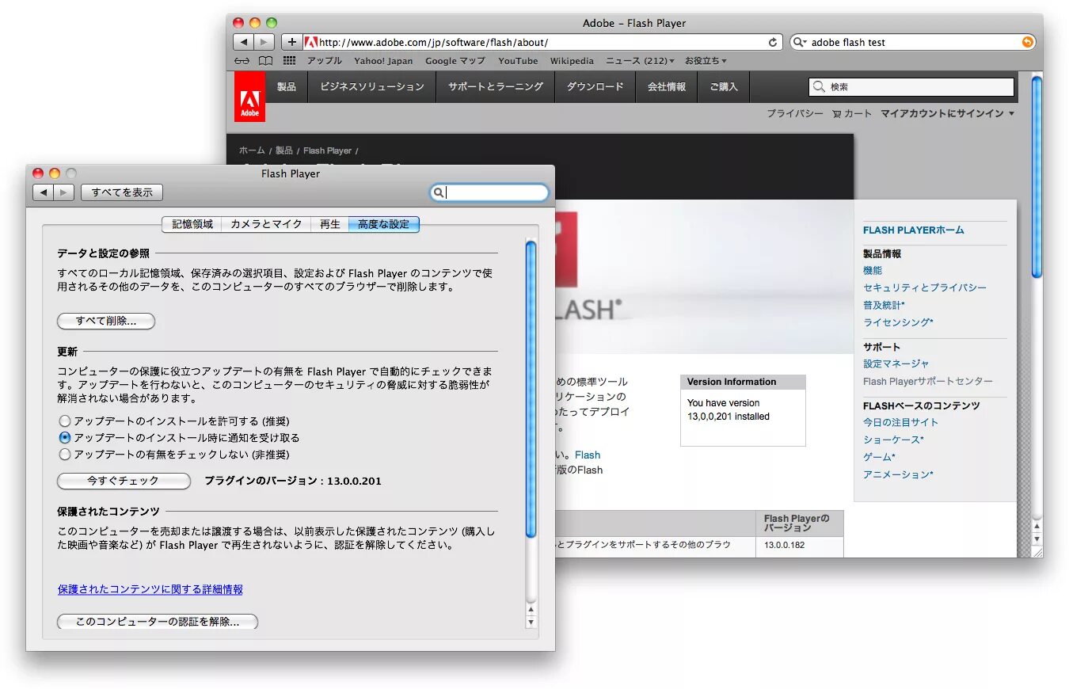Click the Flash Player preferences search field
This screenshot has height=689, width=1069.
tap(489, 192)
